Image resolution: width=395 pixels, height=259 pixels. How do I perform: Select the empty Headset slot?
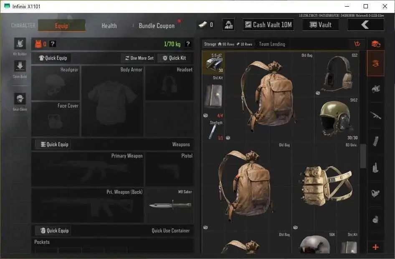(170, 83)
